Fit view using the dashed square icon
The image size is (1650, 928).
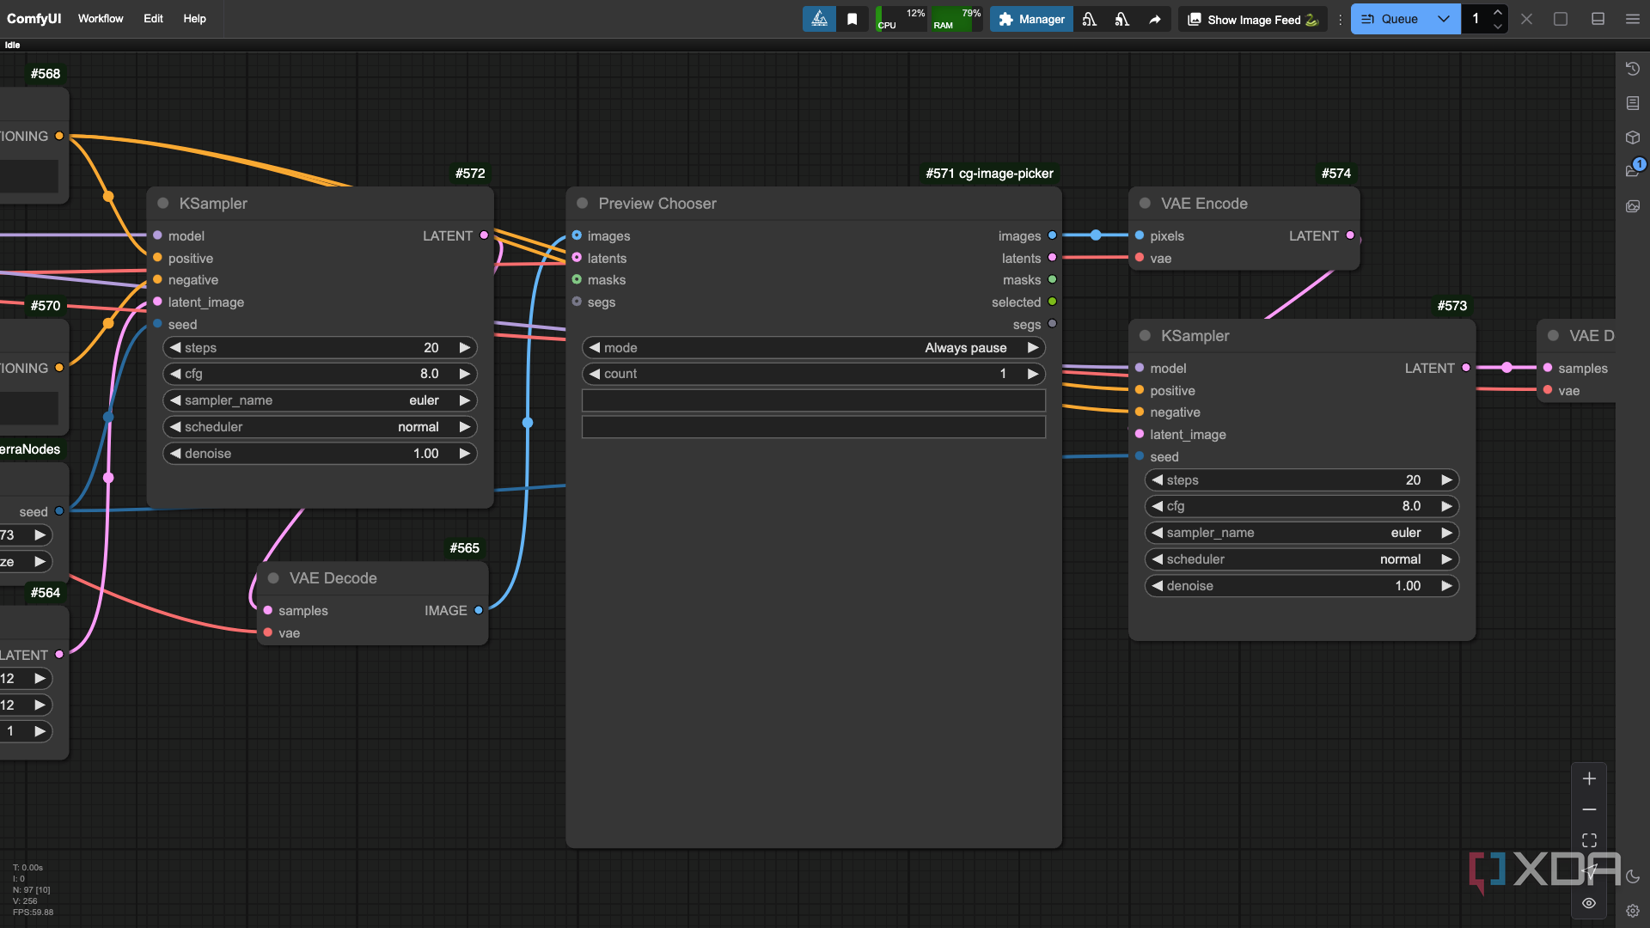(x=1589, y=840)
